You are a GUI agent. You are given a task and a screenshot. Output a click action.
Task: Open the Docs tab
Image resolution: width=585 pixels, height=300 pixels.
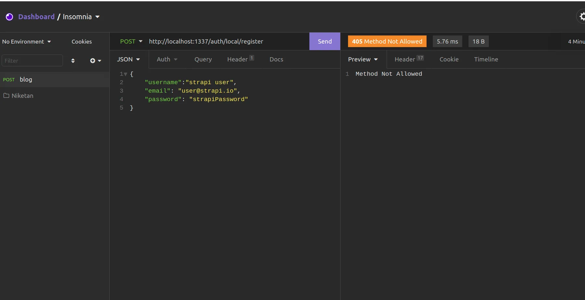(x=276, y=59)
